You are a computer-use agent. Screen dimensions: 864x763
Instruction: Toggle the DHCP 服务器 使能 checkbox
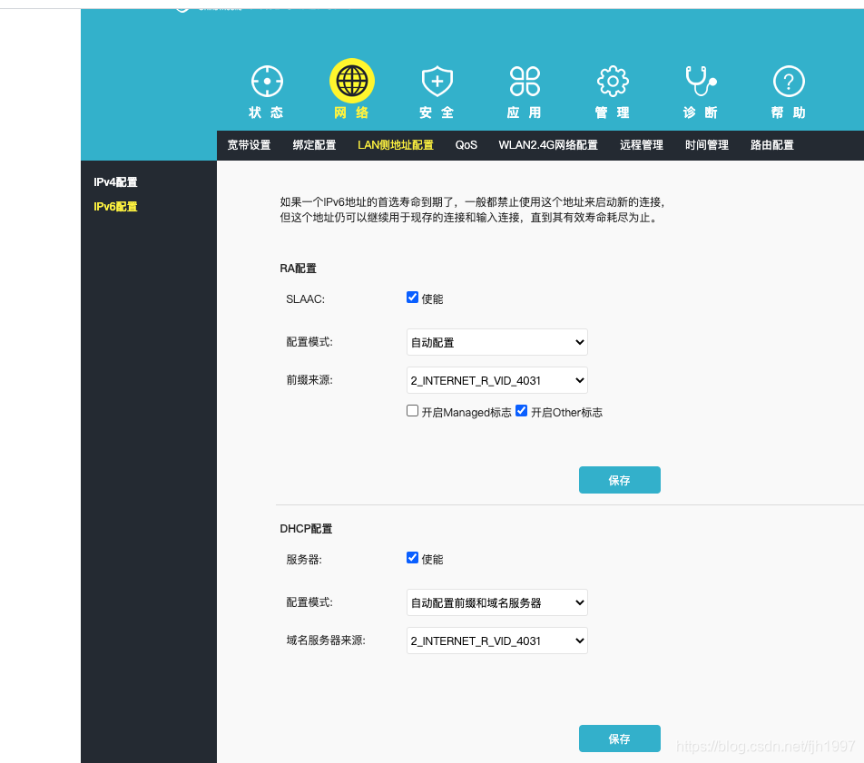tap(412, 558)
